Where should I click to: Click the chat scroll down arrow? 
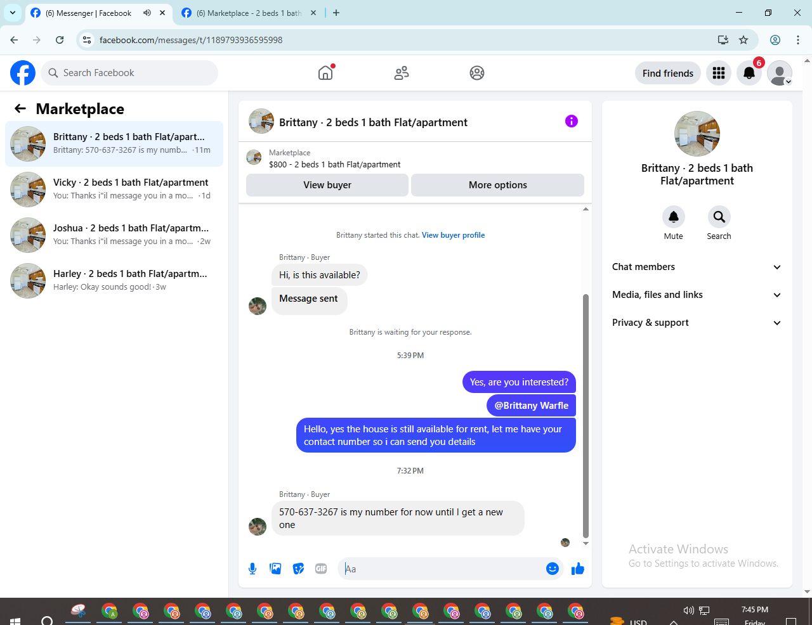pos(586,543)
